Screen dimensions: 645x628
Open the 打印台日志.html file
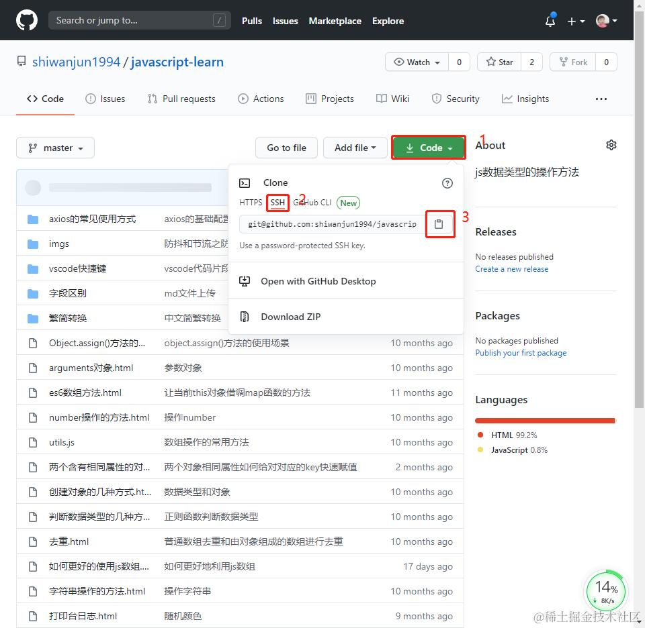[x=83, y=616]
